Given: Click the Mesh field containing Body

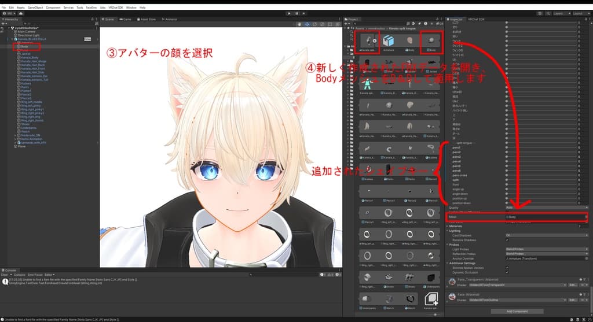Looking at the screenshot, I should point(546,217).
